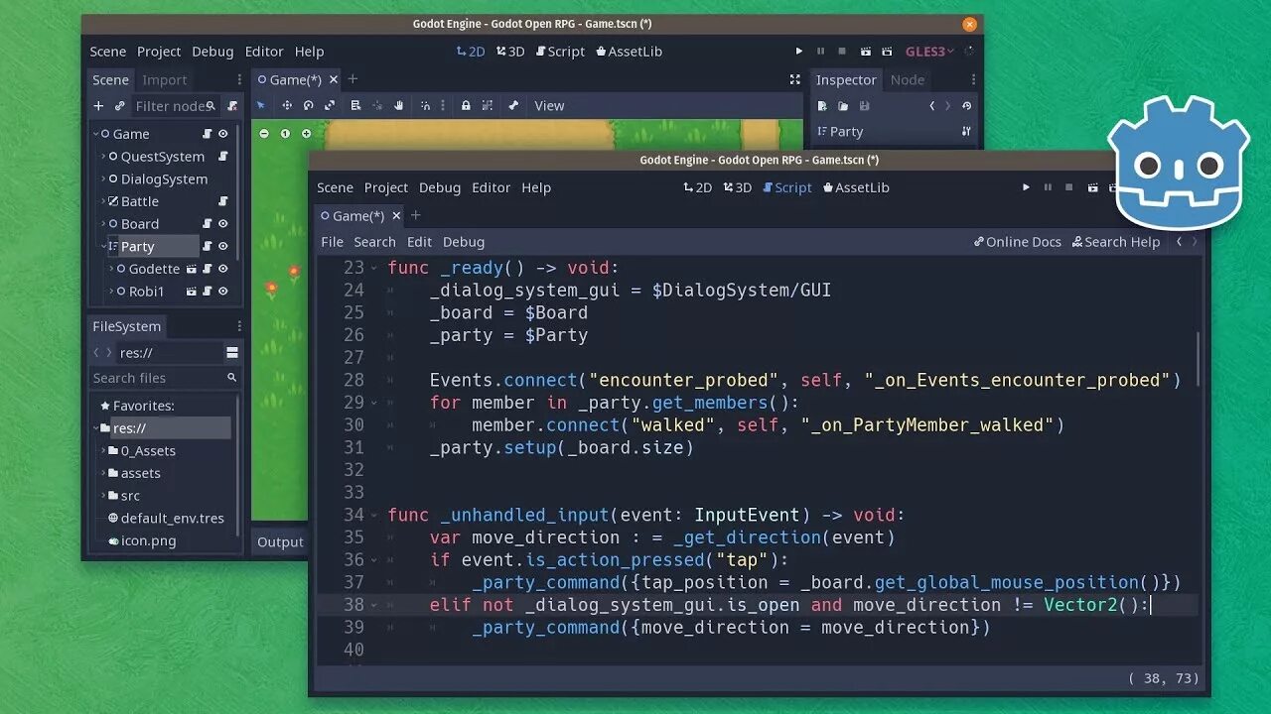The image size is (1271, 714).
Task: Go to previous object in Inspector
Action: [x=931, y=106]
